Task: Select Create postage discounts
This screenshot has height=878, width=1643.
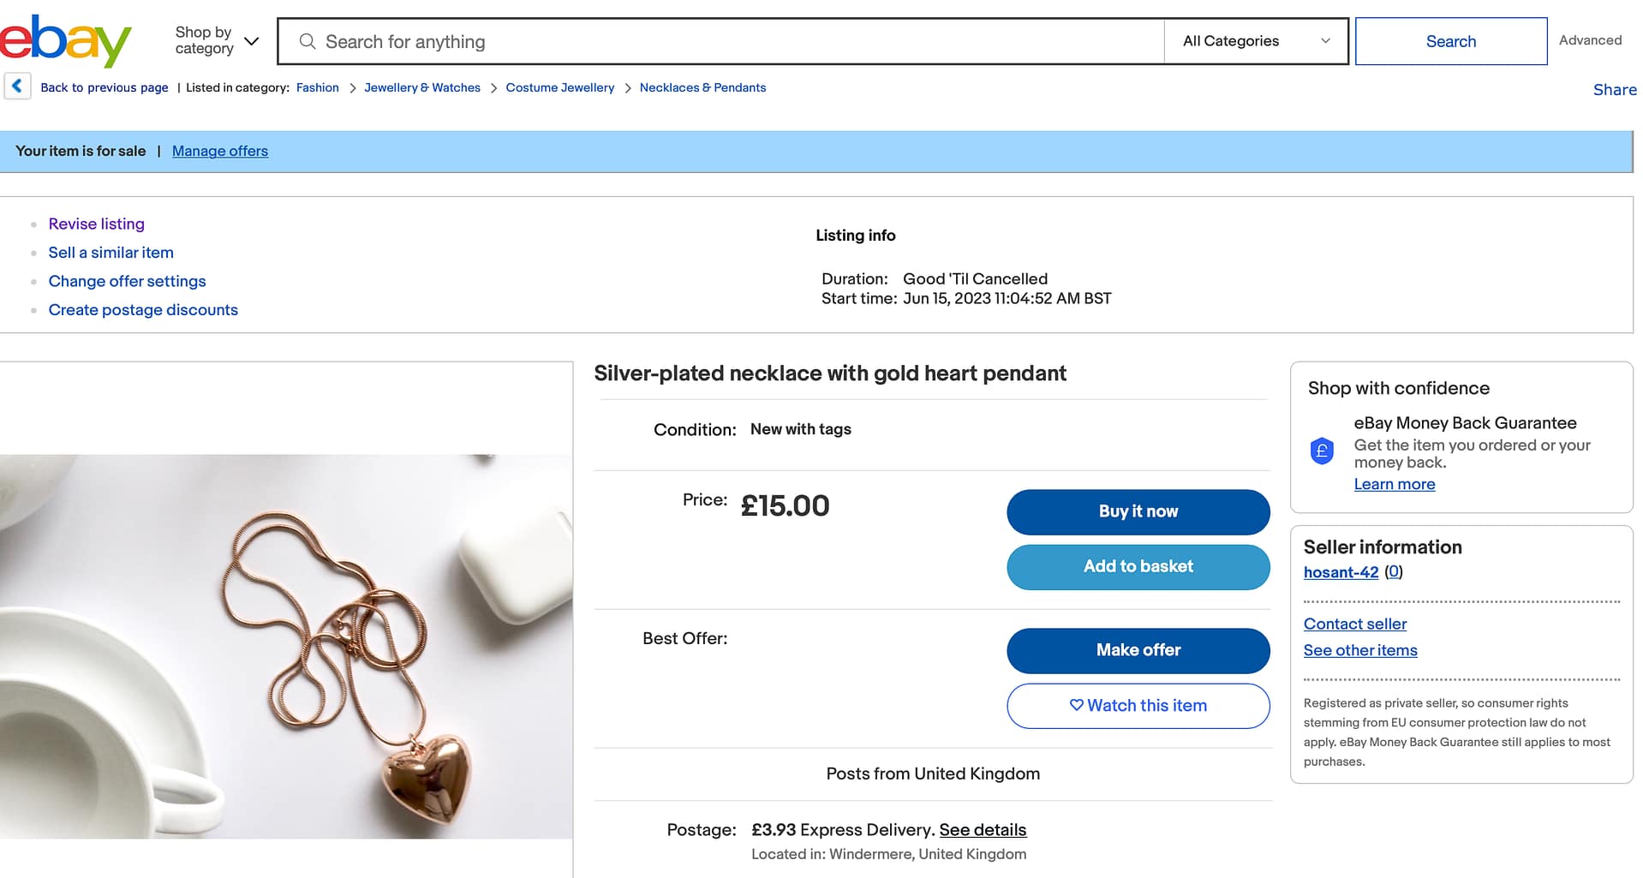Action: pyautogui.click(x=143, y=310)
